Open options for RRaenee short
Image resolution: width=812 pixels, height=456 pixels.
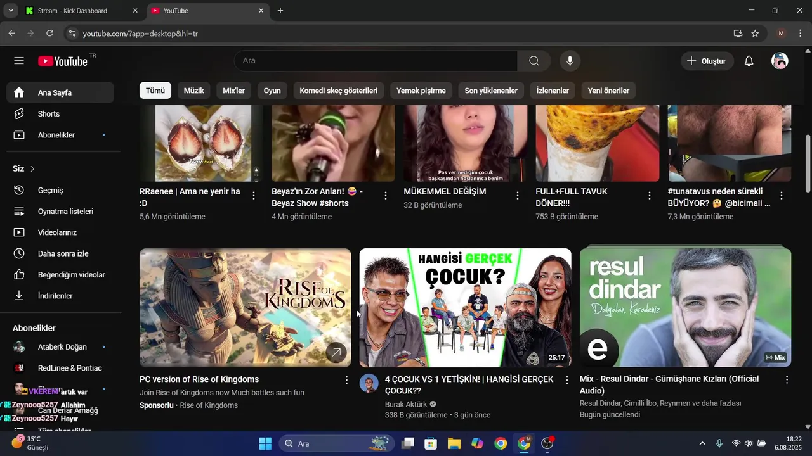(x=254, y=196)
